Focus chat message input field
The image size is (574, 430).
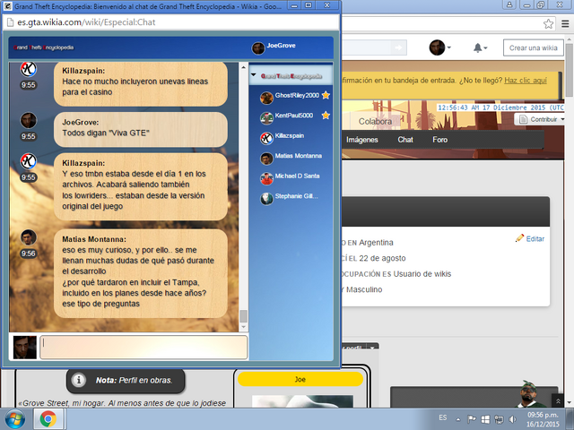(x=143, y=348)
